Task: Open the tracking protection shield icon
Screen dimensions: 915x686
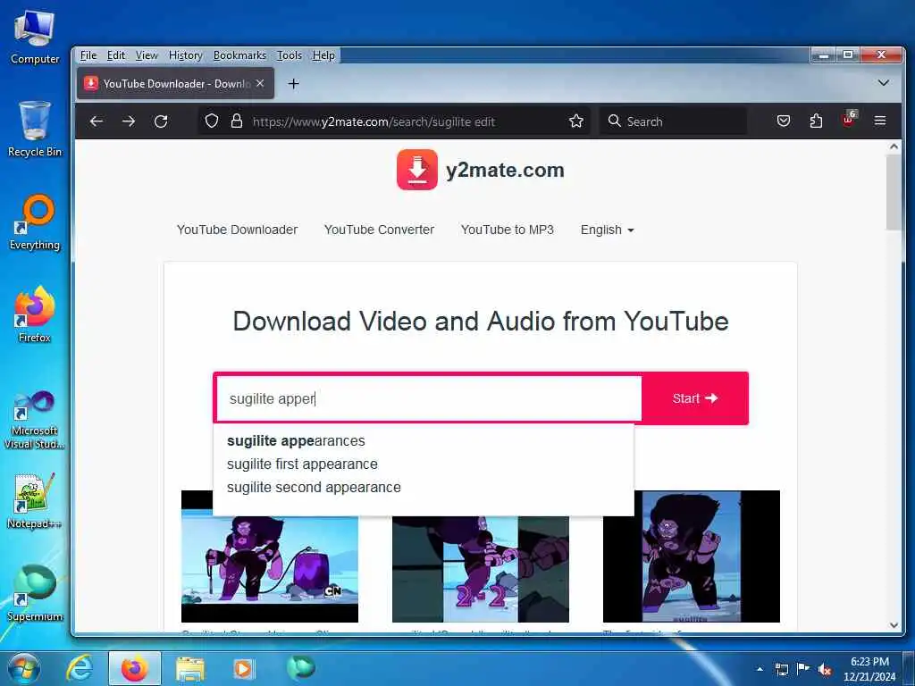Action: click(212, 121)
